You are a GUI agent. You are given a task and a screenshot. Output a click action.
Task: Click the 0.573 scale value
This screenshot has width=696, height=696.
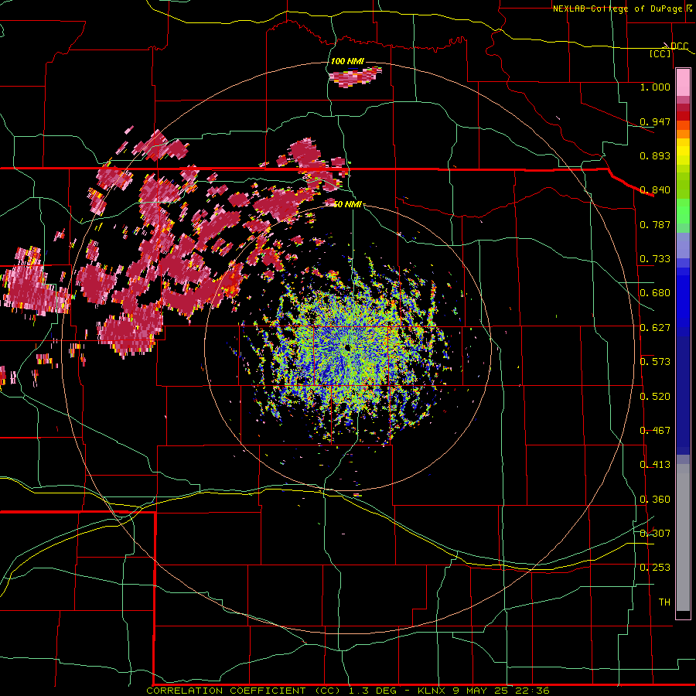pos(655,362)
